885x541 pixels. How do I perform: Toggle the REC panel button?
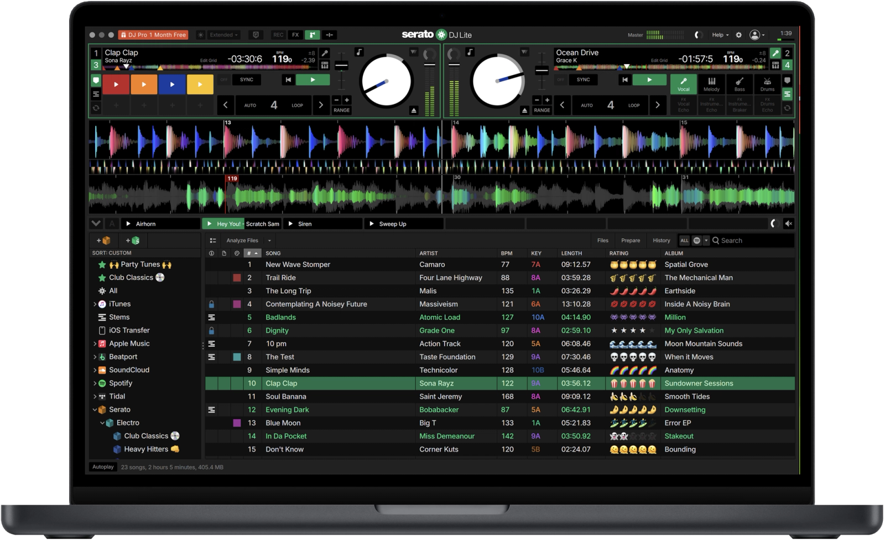[278, 35]
